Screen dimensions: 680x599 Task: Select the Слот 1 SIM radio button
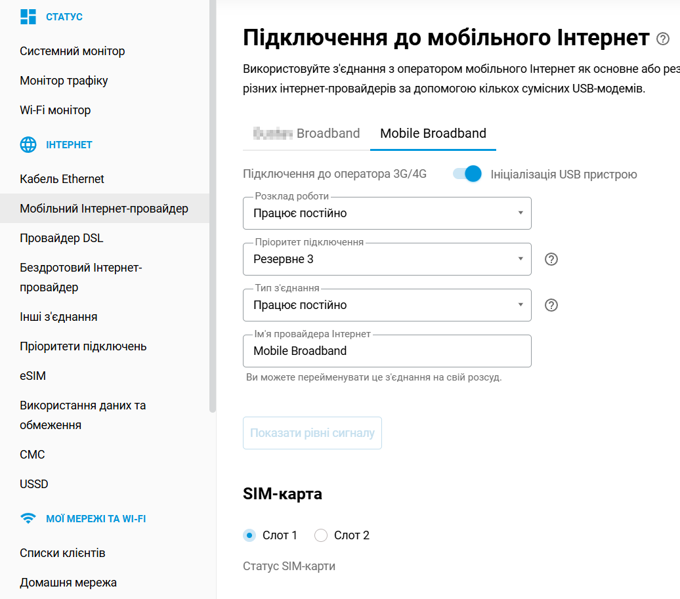point(249,535)
